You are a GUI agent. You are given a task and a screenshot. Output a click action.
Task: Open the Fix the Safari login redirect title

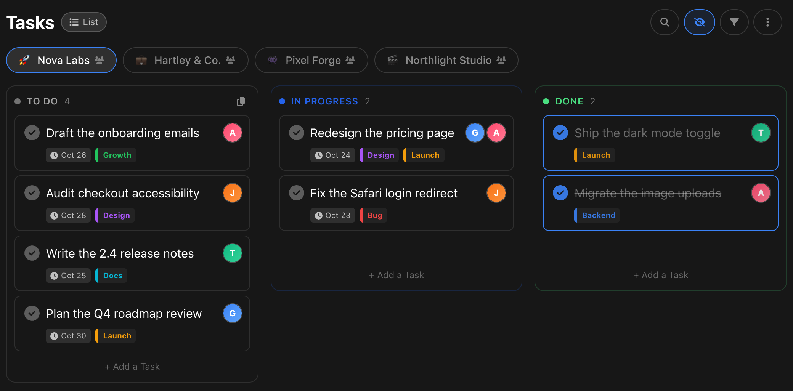384,193
